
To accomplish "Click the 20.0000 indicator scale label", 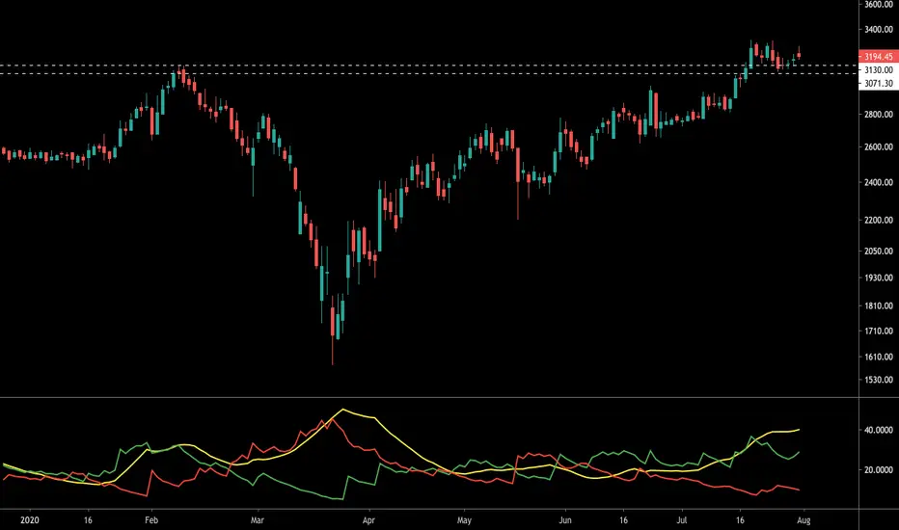I will [879, 470].
